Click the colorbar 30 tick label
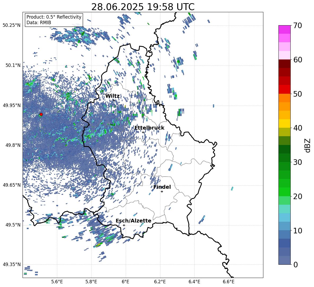The width and height of the screenshot is (314, 287). pos(298,162)
